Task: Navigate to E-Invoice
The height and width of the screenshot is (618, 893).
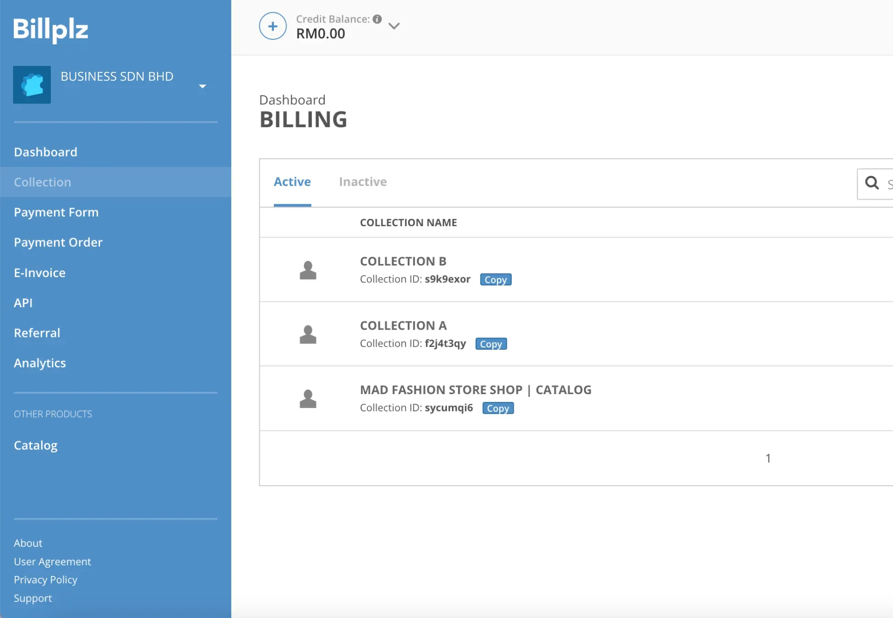Action: (x=40, y=273)
